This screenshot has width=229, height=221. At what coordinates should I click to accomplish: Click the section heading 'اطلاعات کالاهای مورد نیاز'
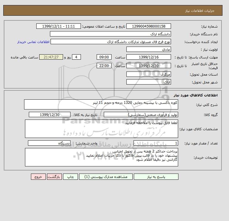tap(196, 95)
